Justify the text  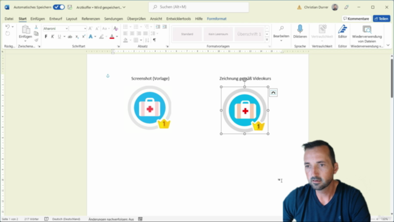(145, 33)
